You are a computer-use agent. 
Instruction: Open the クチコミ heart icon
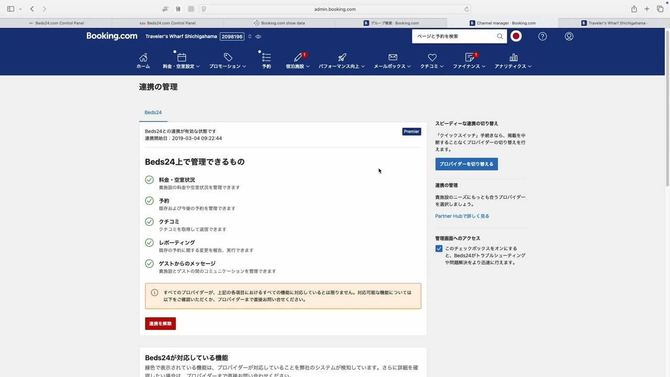[432, 57]
